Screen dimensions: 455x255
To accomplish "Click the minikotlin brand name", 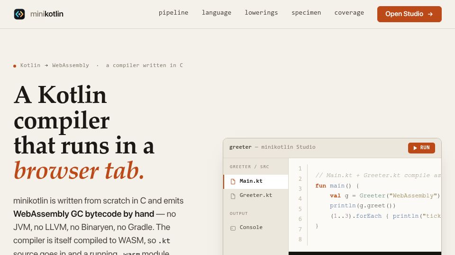I will 47,14.
